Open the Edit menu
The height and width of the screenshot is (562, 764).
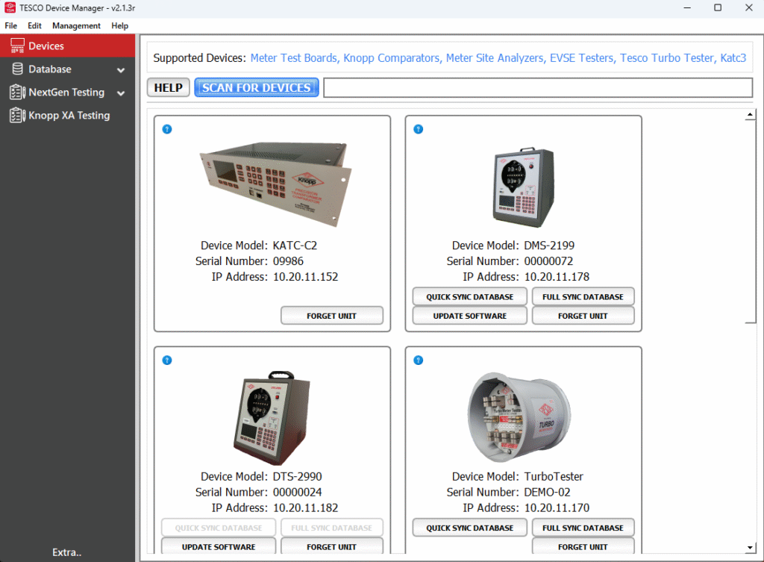(35, 25)
